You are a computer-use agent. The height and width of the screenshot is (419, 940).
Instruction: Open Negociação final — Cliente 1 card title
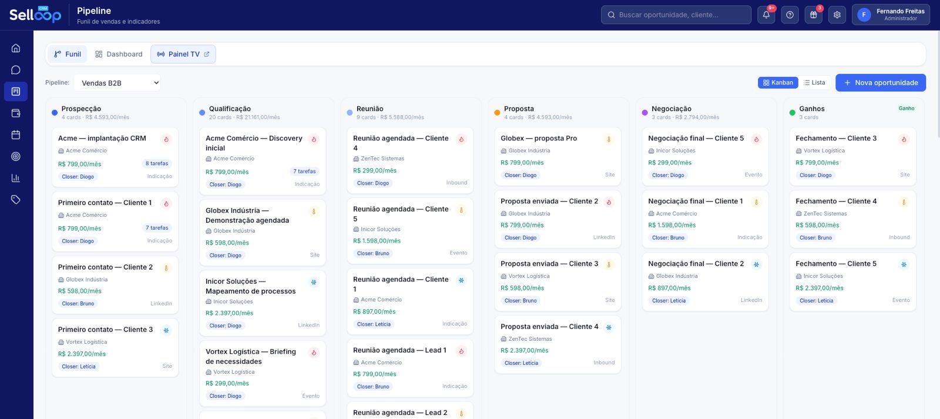coord(696,201)
